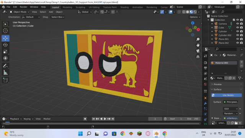Hide Cube in viewport via eye icon
This screenshot has width=245, height=138.
pos(237,28)
